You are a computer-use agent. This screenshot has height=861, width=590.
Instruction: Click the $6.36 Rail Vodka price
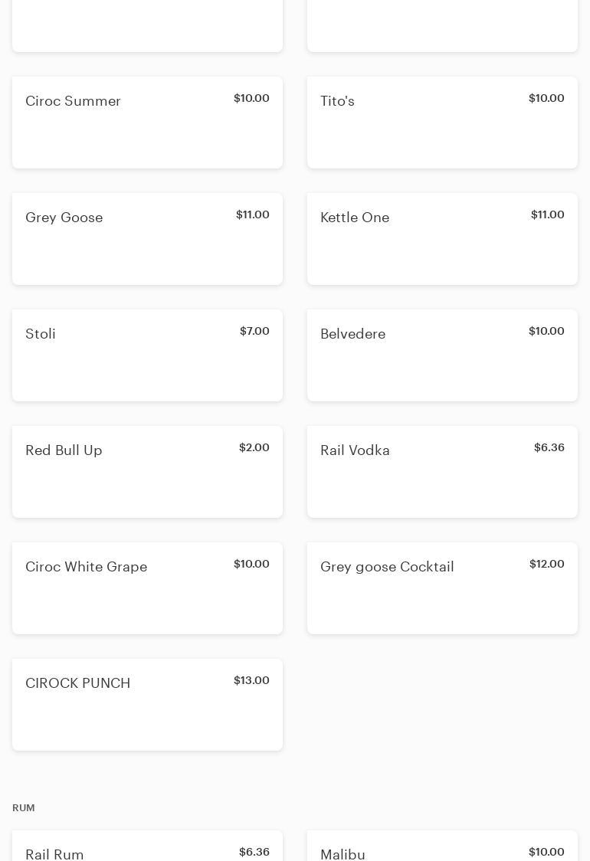coord(549,447)
